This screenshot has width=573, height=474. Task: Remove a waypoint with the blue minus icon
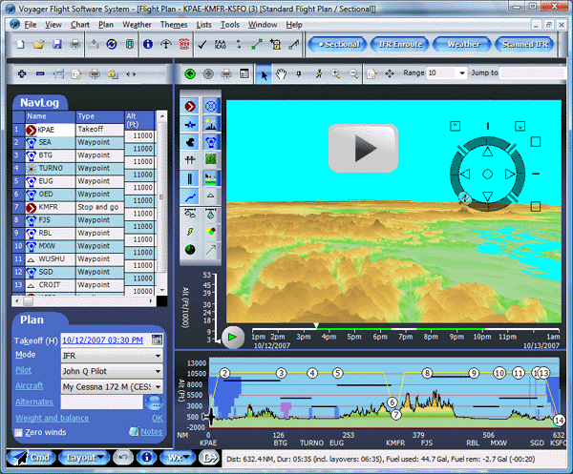coord(40,74)
